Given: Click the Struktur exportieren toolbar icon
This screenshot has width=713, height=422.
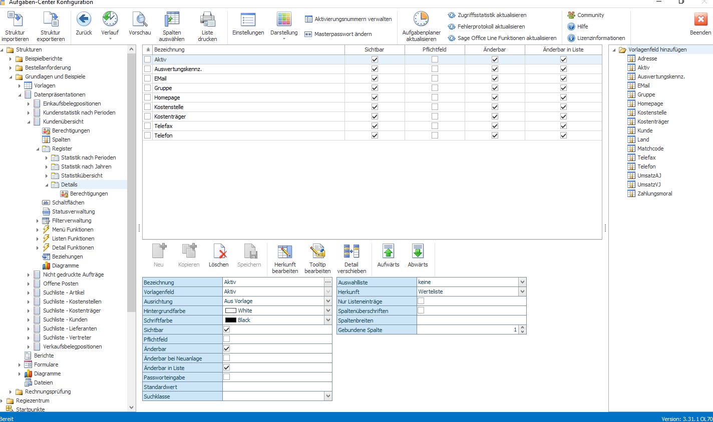Looking at the screenshot, I should click(x=51, y=19).
